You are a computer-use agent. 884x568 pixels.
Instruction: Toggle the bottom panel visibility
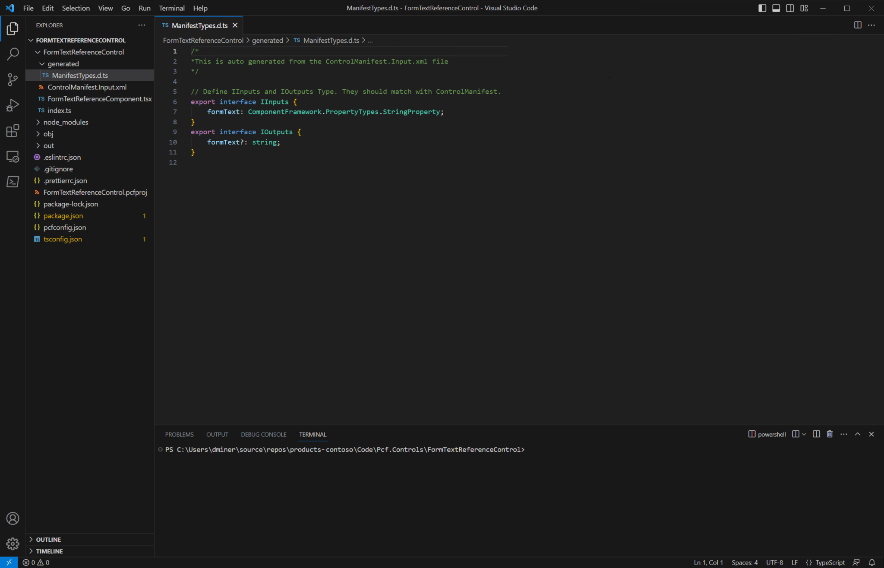pos(776,8)
